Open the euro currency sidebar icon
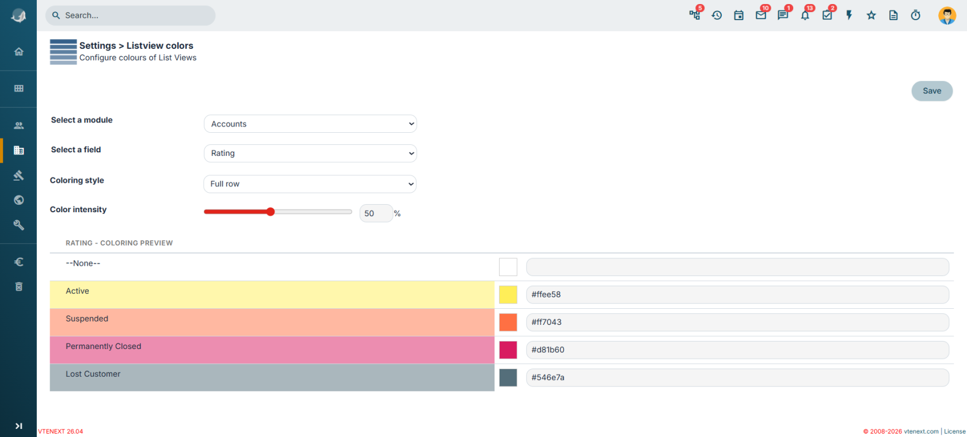 coord(19,262)
